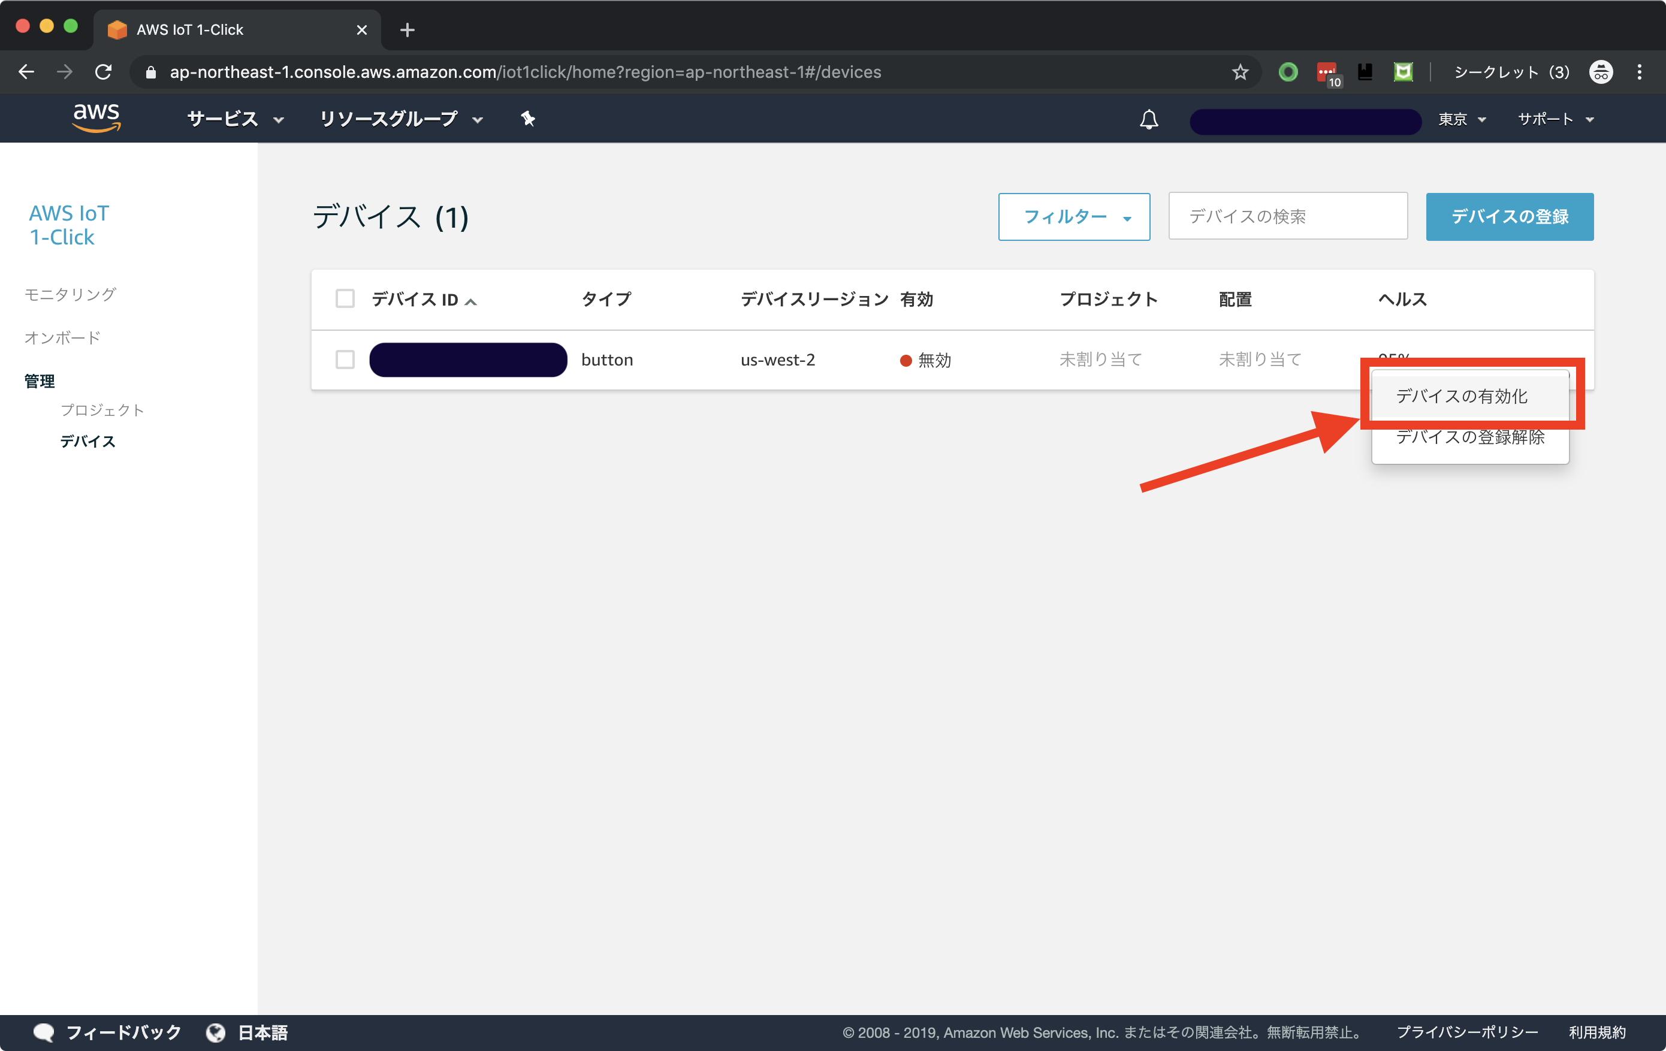
Task: Click 日本語 language selector
Action: tap(263, 1032)
